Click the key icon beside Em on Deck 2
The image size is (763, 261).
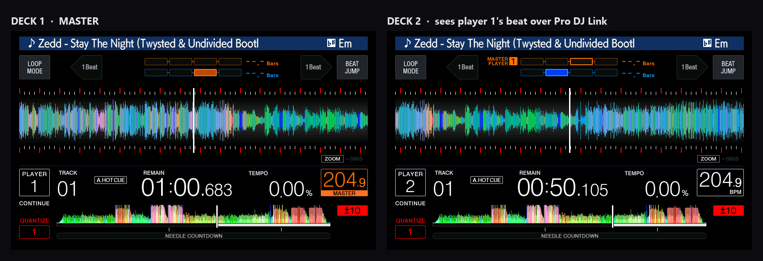click(707, 43)
